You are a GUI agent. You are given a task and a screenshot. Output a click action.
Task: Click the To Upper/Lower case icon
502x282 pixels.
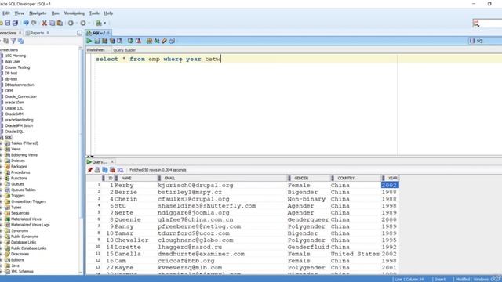[157, 41]
